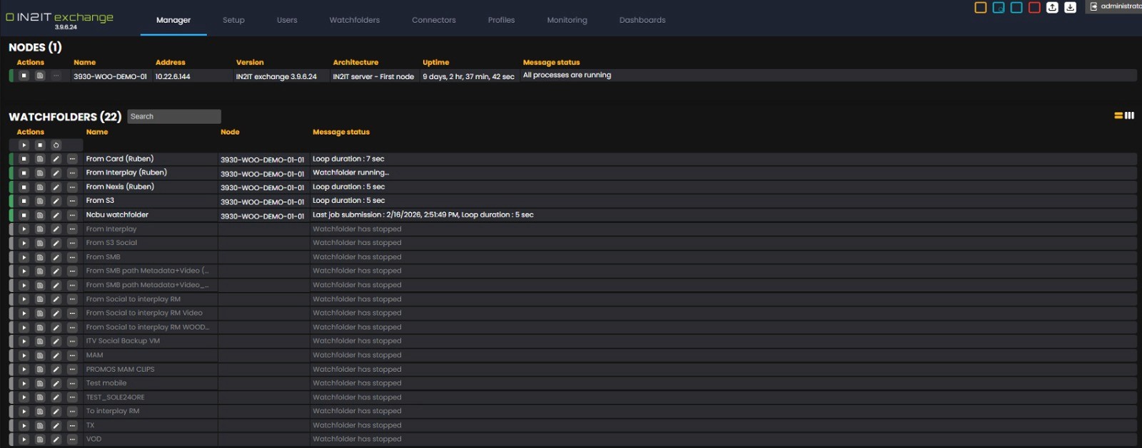Screen dimensions: 1142x448
Task: Stop the 3930-WOO-DEMO-01 node
Action: click(x=24, y=75)
